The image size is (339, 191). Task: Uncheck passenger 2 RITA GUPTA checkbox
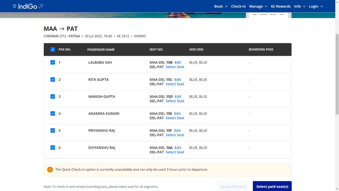tap(53, 80)
